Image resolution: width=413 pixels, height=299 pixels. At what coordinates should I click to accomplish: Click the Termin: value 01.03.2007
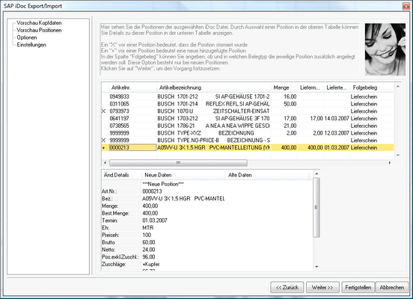click(x=155, y=221)
